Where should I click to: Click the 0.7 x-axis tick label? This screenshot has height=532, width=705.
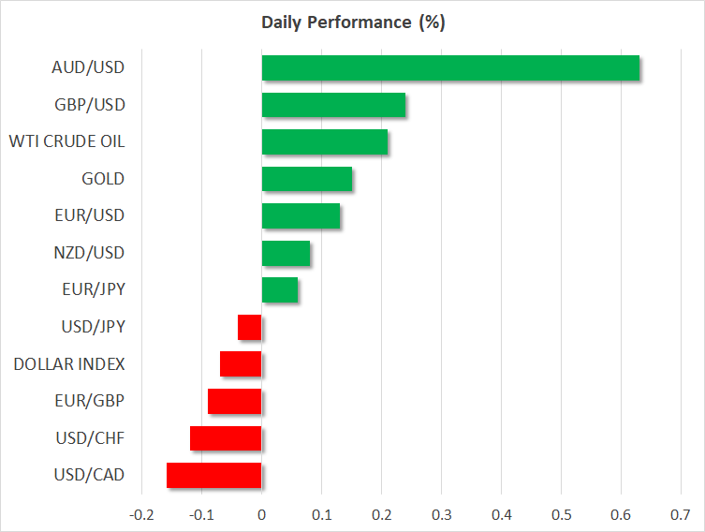pyautogui.click(x=681, y=514)
